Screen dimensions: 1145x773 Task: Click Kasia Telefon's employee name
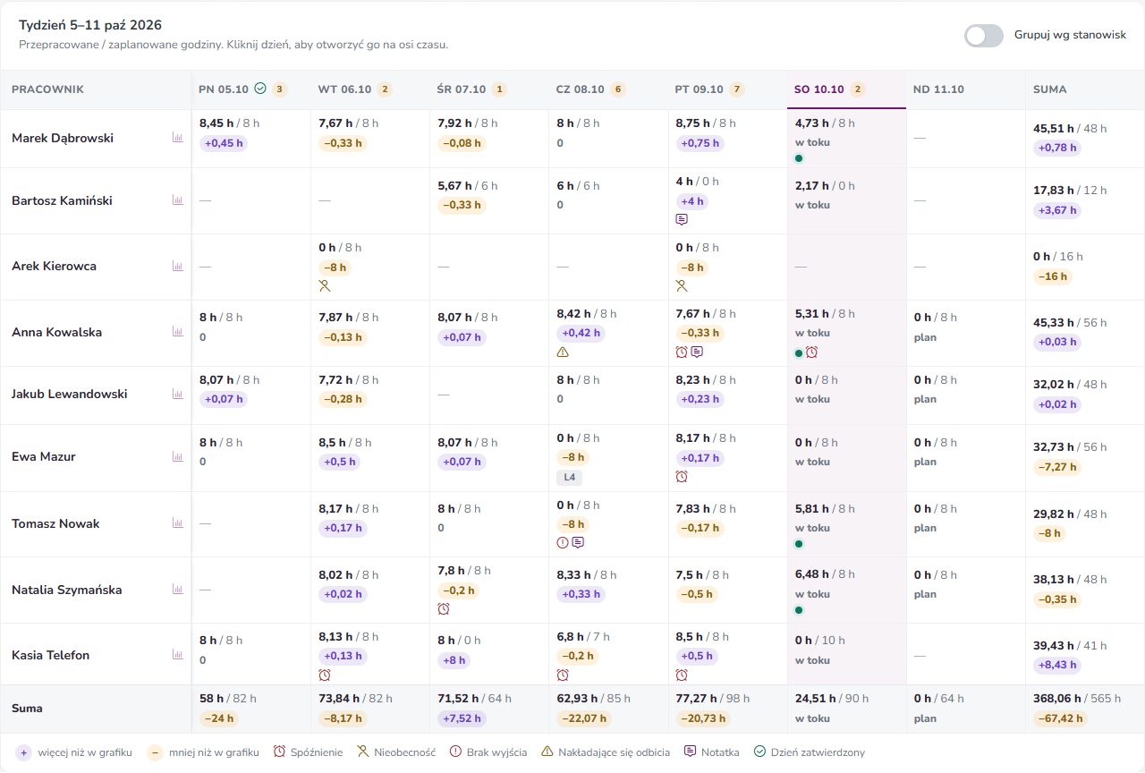[51, 655]
